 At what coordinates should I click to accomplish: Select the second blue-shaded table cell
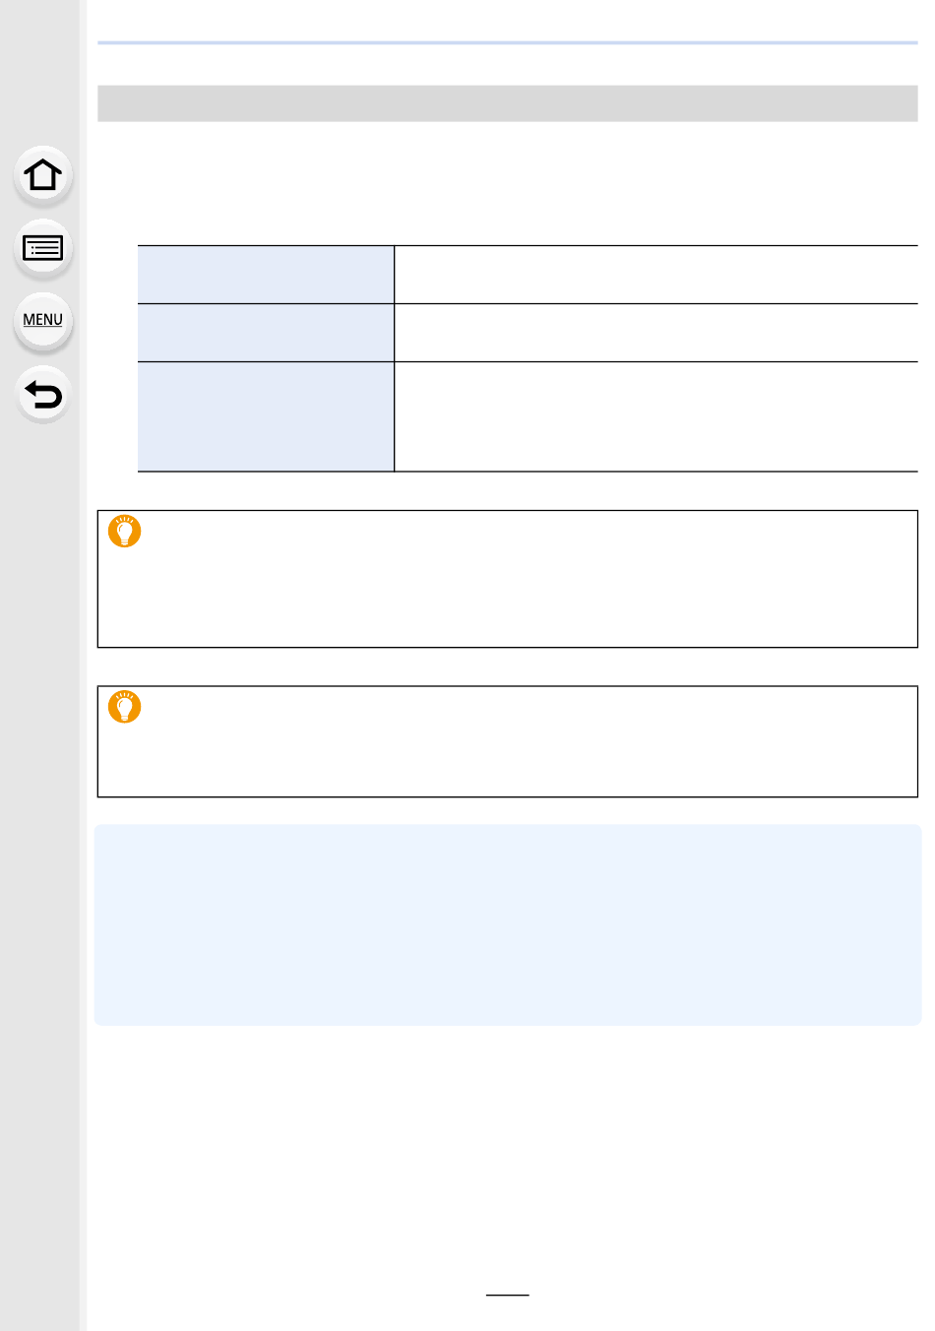point(266,333)
